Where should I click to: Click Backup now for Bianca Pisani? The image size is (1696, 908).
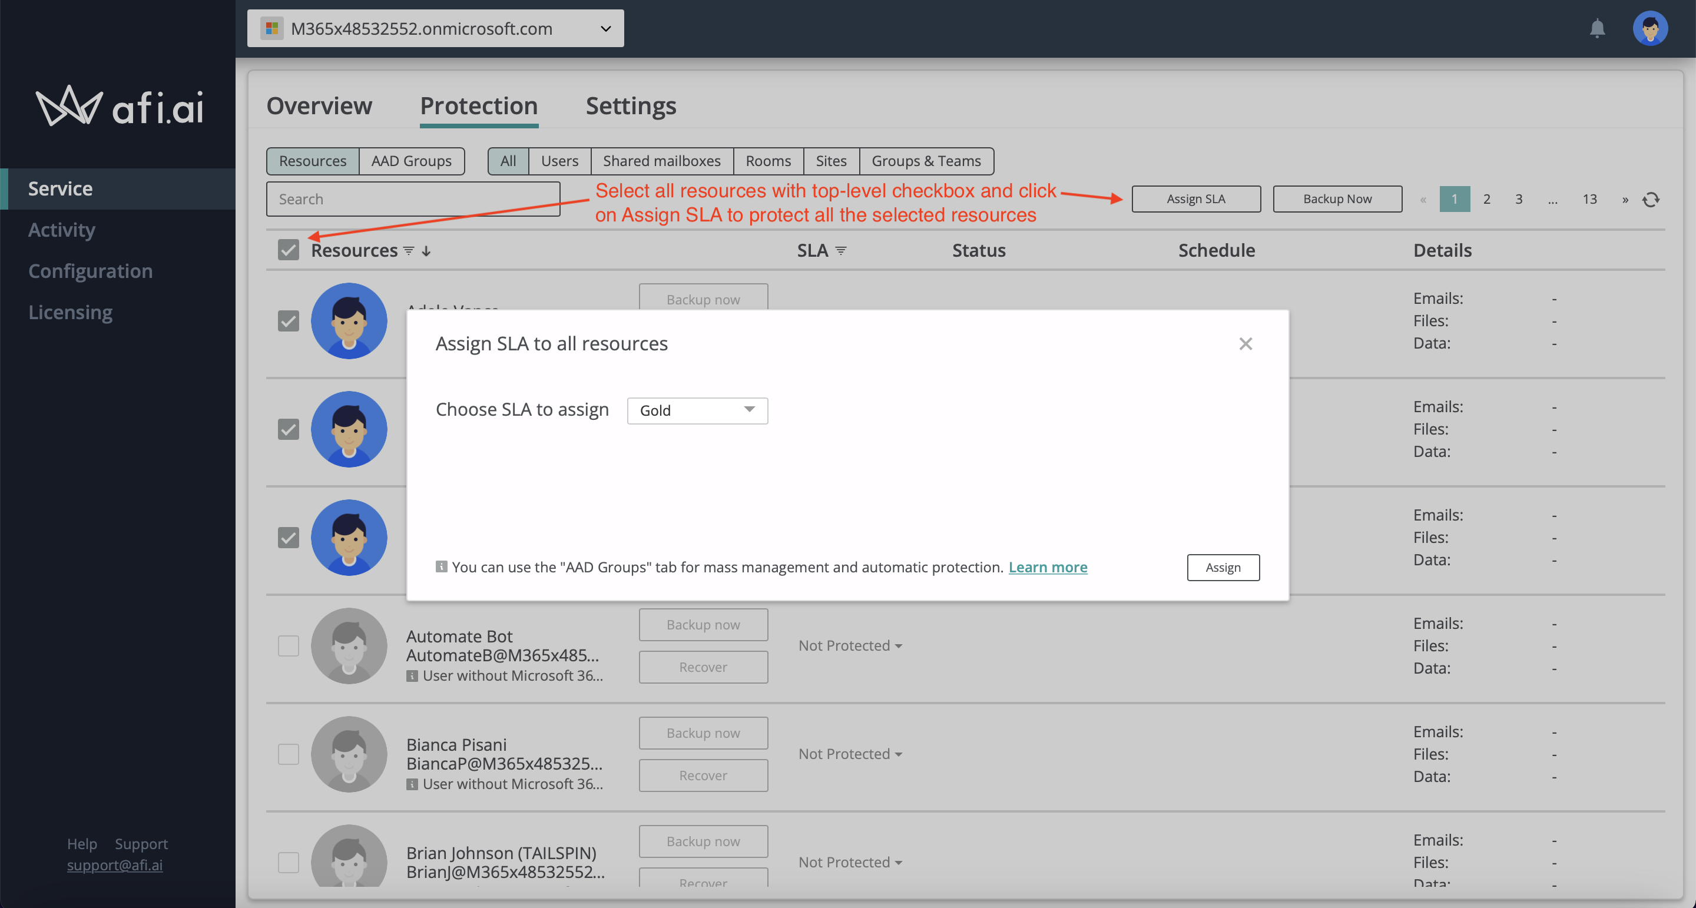coord(703,734)
